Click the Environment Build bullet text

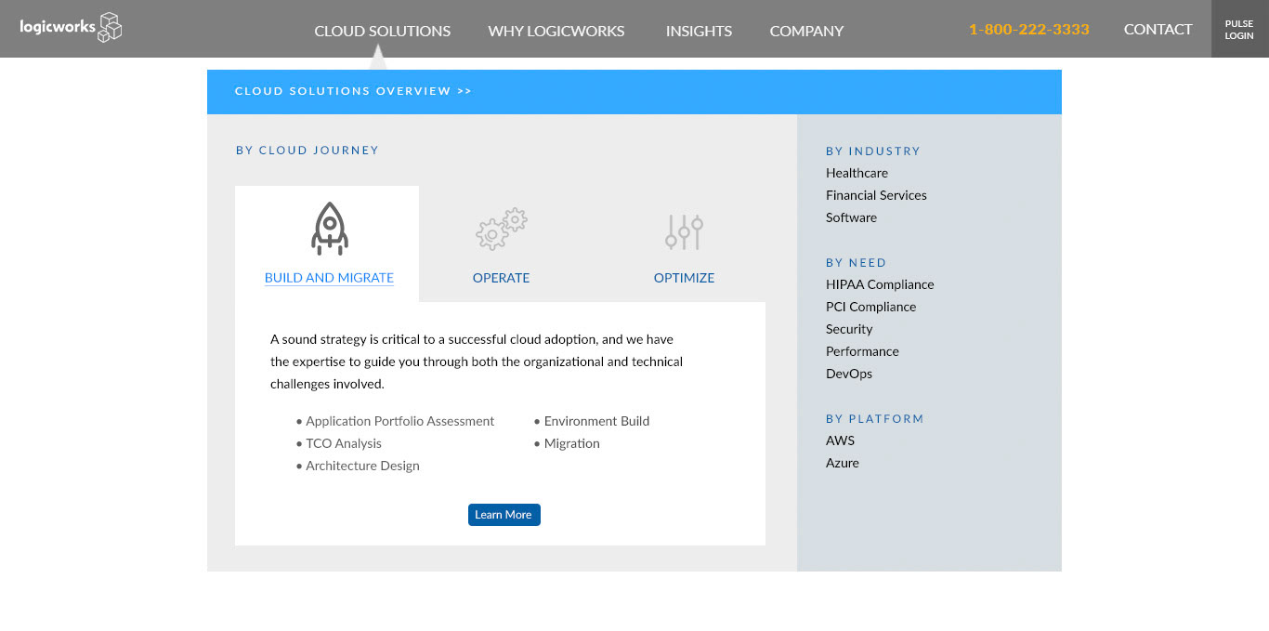596,421
